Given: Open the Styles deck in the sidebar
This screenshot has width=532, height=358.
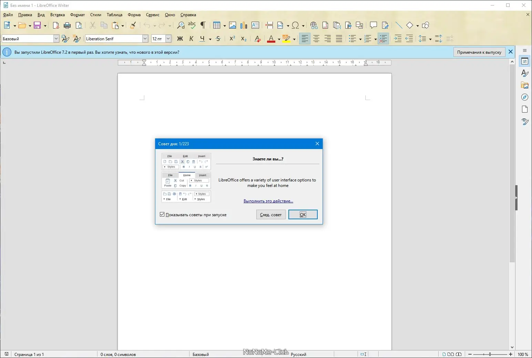Looking at the screenshot, I should 525,73.
